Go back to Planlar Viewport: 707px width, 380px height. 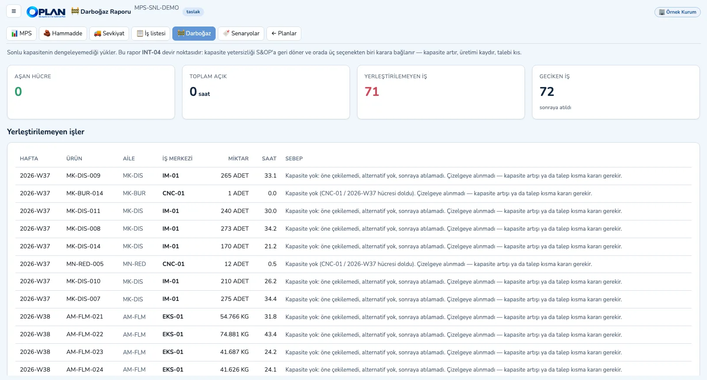pyautogui.click(x=284, y=34)
